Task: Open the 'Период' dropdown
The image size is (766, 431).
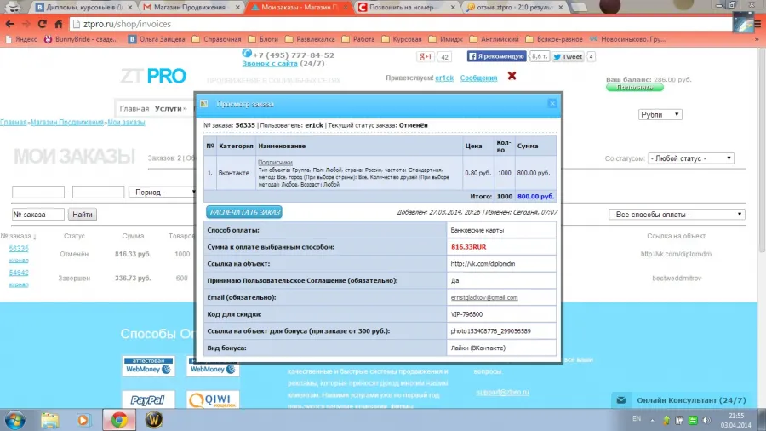Action: coord(162,193)
